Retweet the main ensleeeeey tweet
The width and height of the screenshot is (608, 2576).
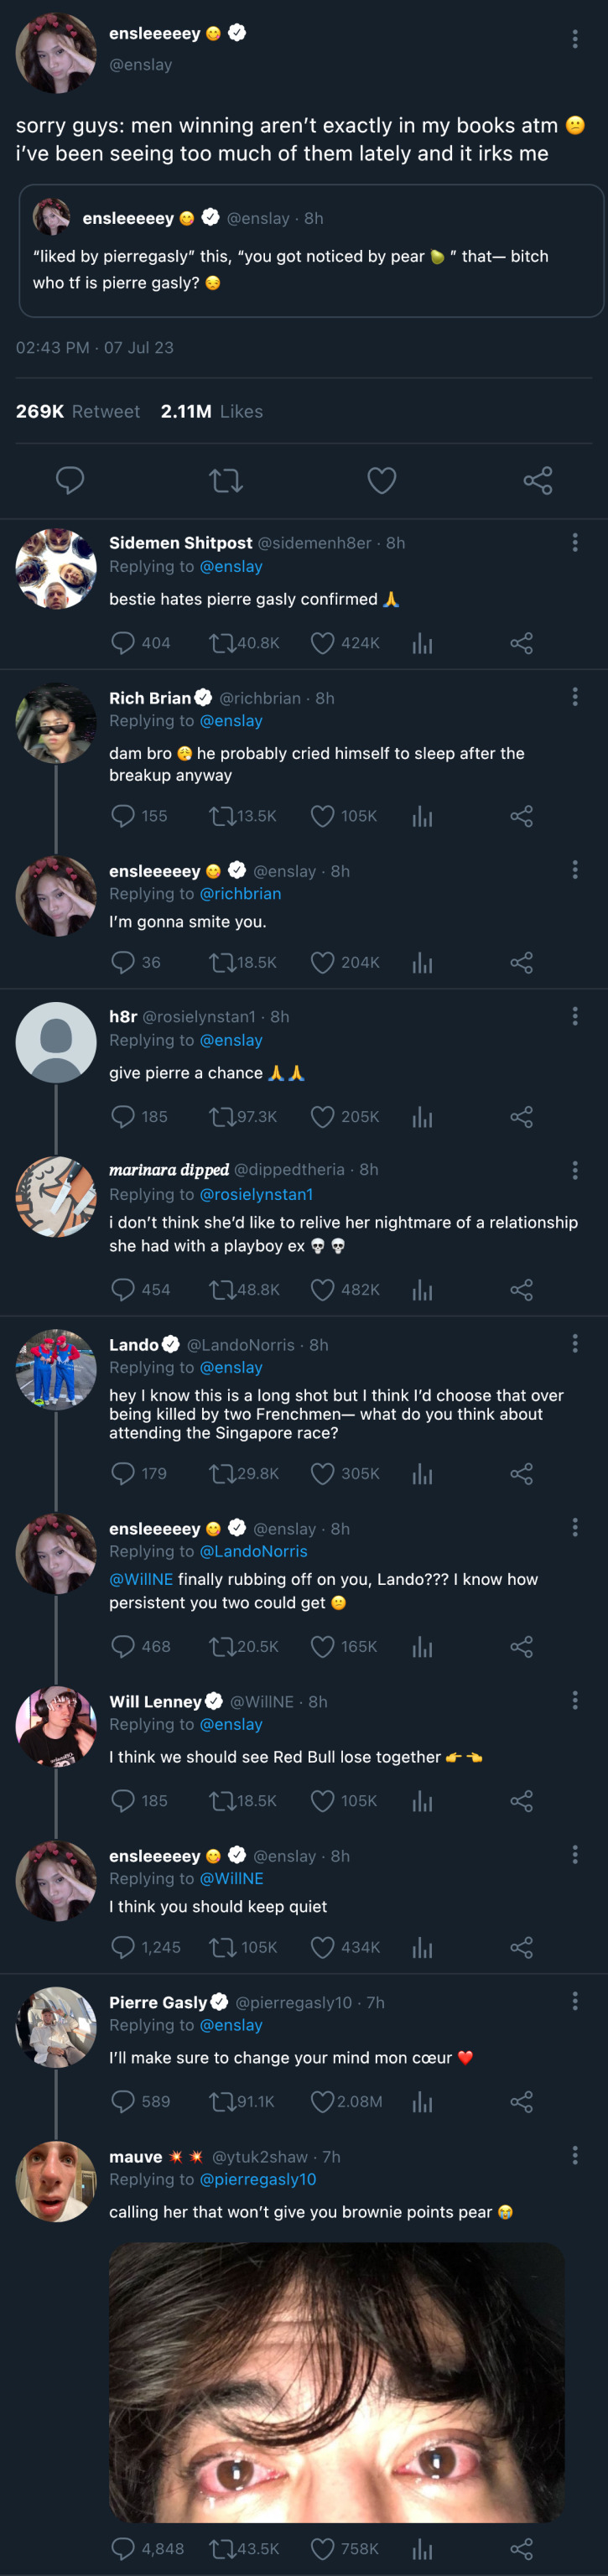(226, 480)
